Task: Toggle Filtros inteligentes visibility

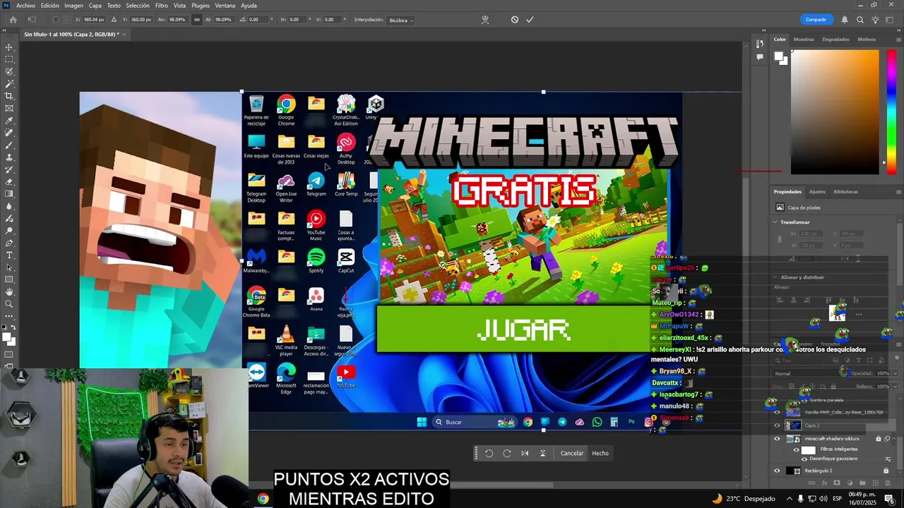Action: pos(797,449)
